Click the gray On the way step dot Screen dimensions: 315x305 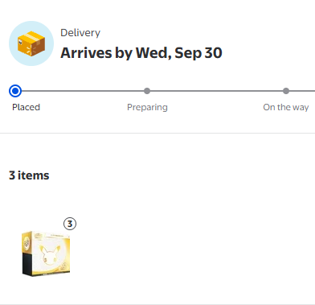point(286,91)
